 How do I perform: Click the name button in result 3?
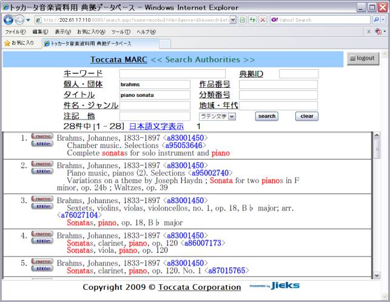tap(42, 199)
